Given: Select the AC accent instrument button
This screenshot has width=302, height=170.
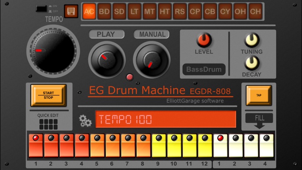Looking at the screenshot, I should pyautogui.click(x=89, y=11).
